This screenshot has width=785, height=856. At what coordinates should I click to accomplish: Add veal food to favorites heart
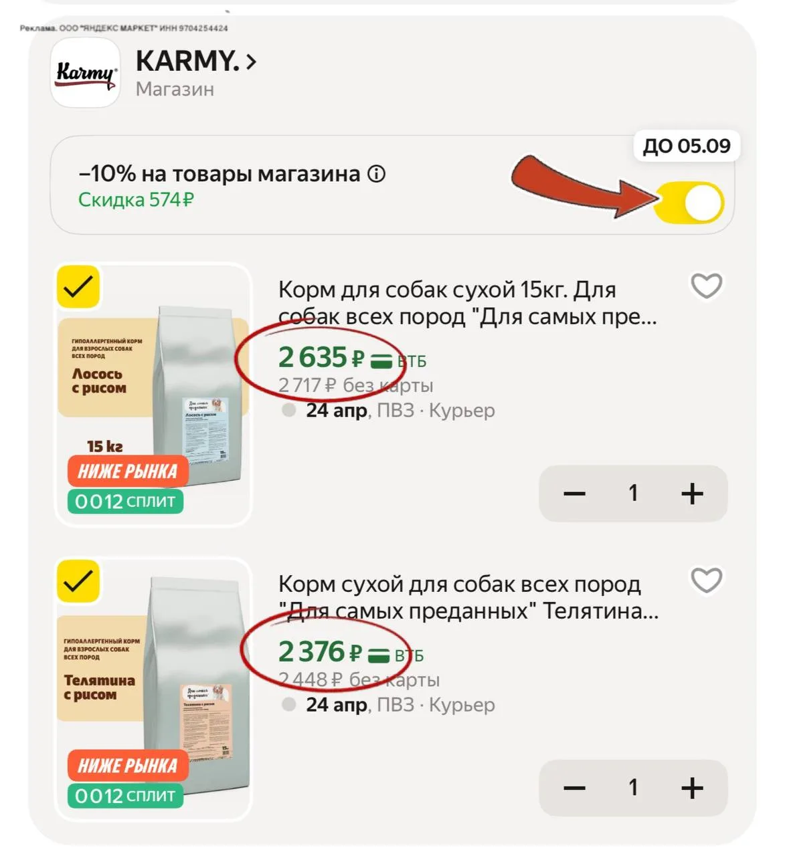[706, 580]
